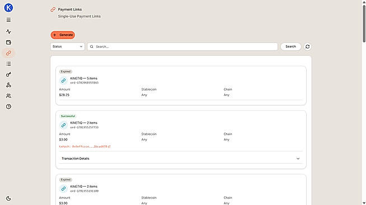
Task: Open the users team sidebar icon
Action: point(8,96)
